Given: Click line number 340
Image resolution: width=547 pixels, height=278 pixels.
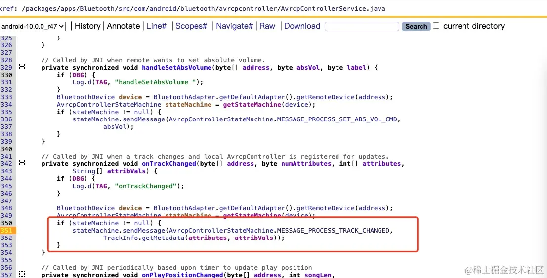Looking at the screenshot, I should point(6,149).
